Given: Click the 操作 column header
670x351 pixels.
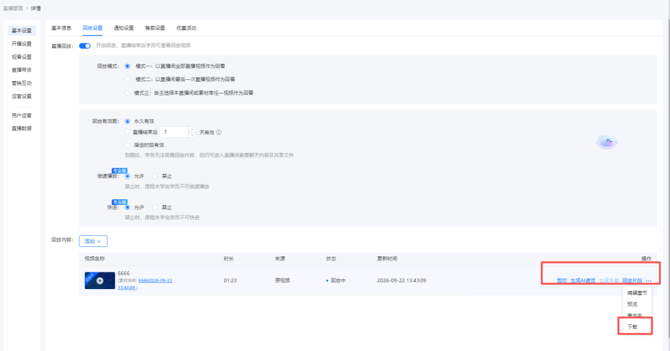Looking at the screenshot, I should (x=646, y=259).
